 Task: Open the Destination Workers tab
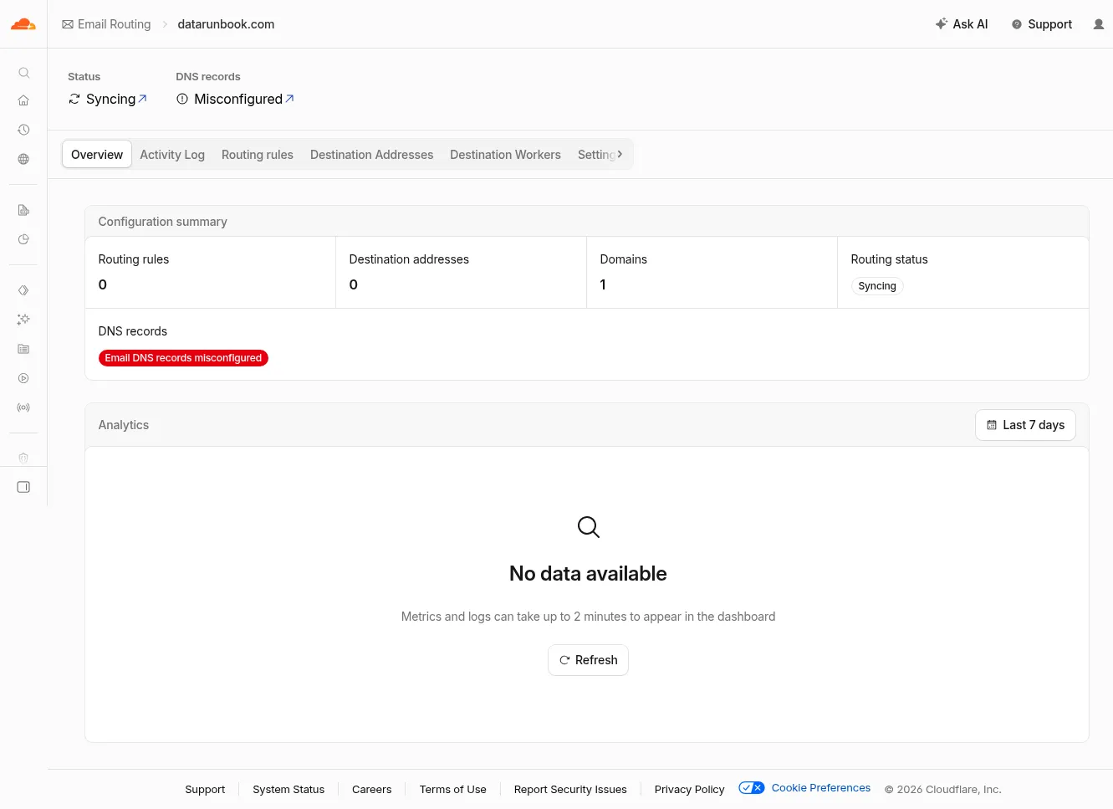(x=505, y=155)
